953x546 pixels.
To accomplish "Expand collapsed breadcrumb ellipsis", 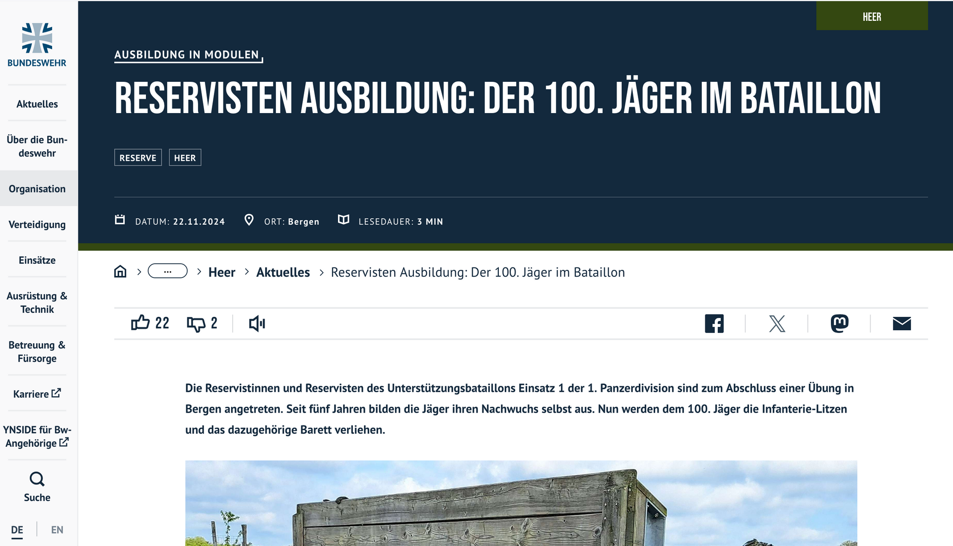I will pos(168,271).
